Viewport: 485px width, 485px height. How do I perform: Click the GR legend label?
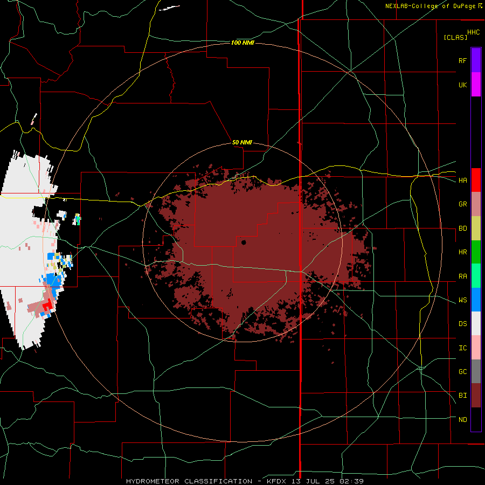(x=462, y=204)
